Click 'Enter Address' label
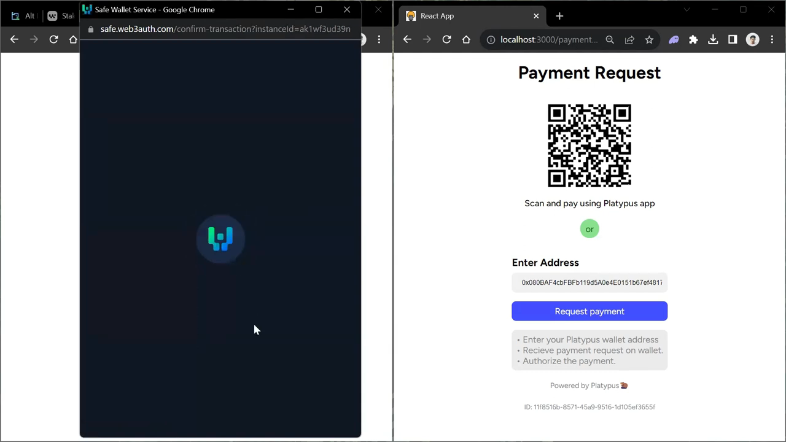Image resolution: width=786 pixels, height=442 pixels. pos(545,263)
